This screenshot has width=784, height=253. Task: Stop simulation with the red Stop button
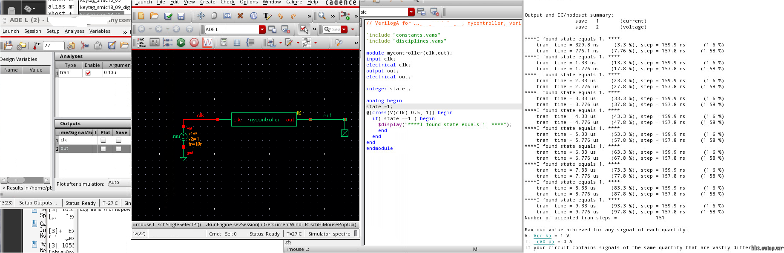pos(194,42)
